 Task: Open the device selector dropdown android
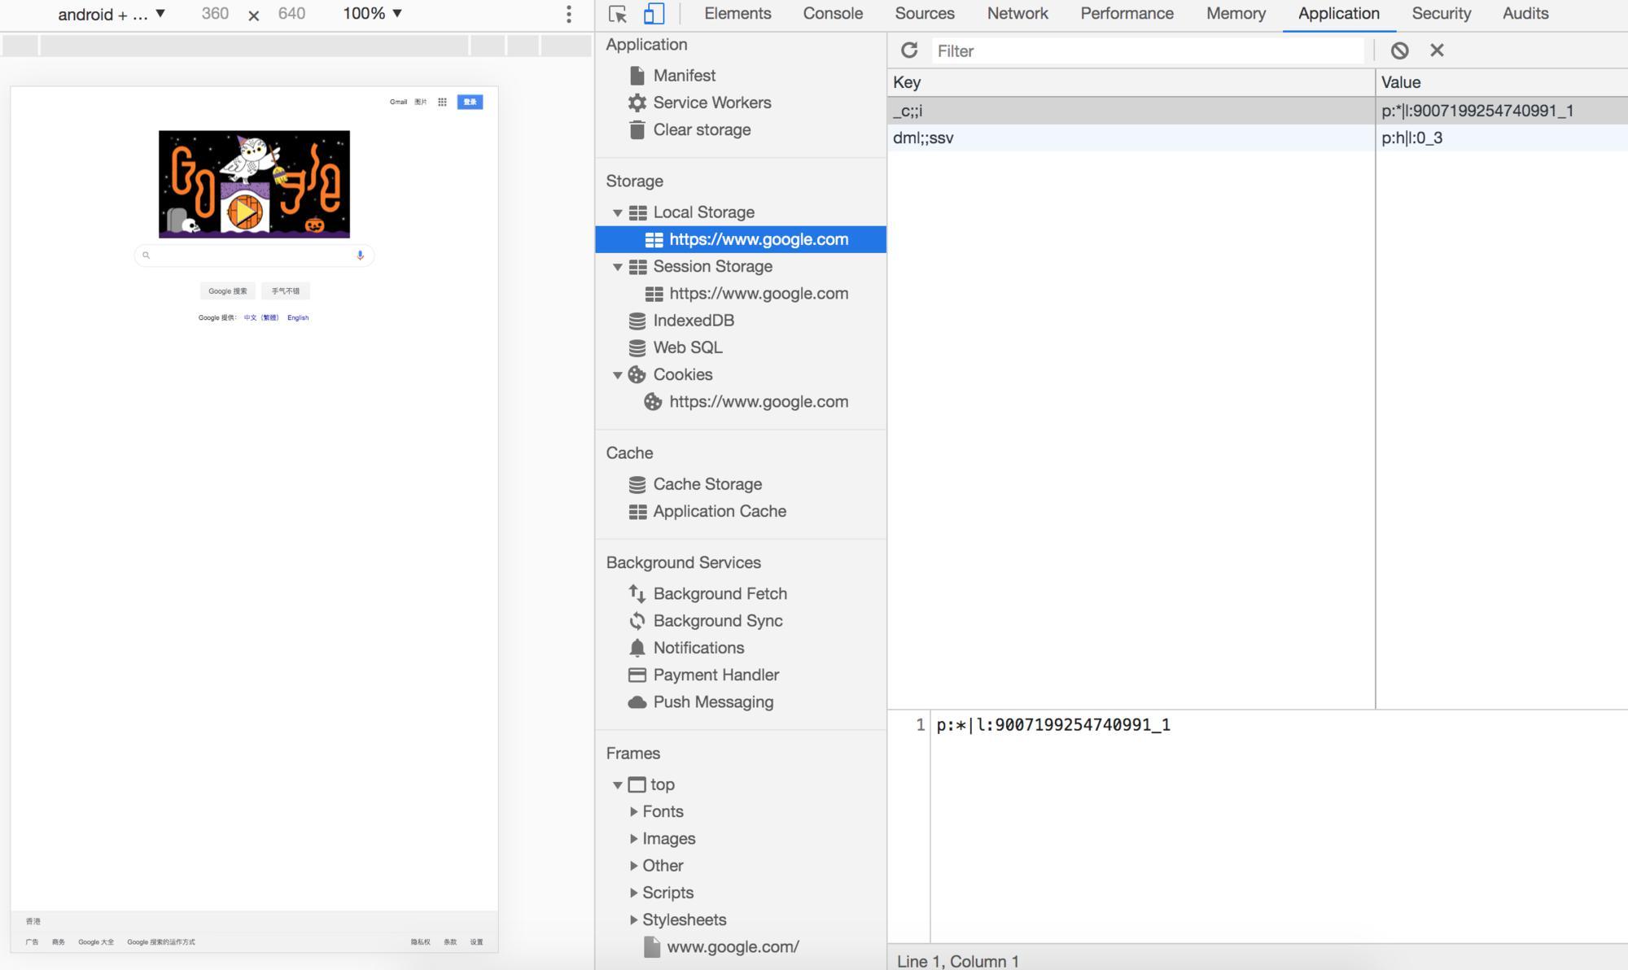coord(112,14)
